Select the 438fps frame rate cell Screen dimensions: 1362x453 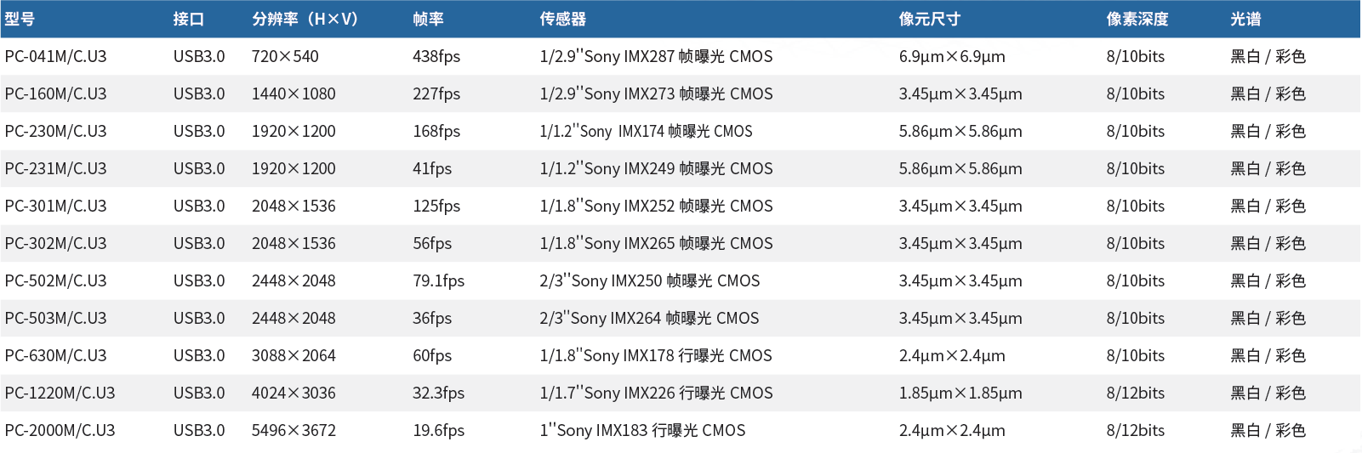pos(436,56)
